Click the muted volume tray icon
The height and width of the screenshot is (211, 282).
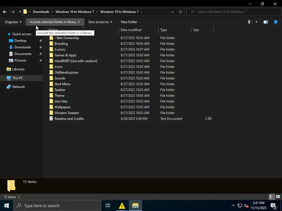click(x=246, y=206)
